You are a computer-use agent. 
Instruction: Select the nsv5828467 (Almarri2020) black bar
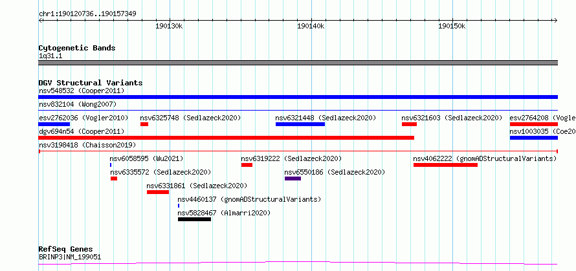click(x=194, y=219)
